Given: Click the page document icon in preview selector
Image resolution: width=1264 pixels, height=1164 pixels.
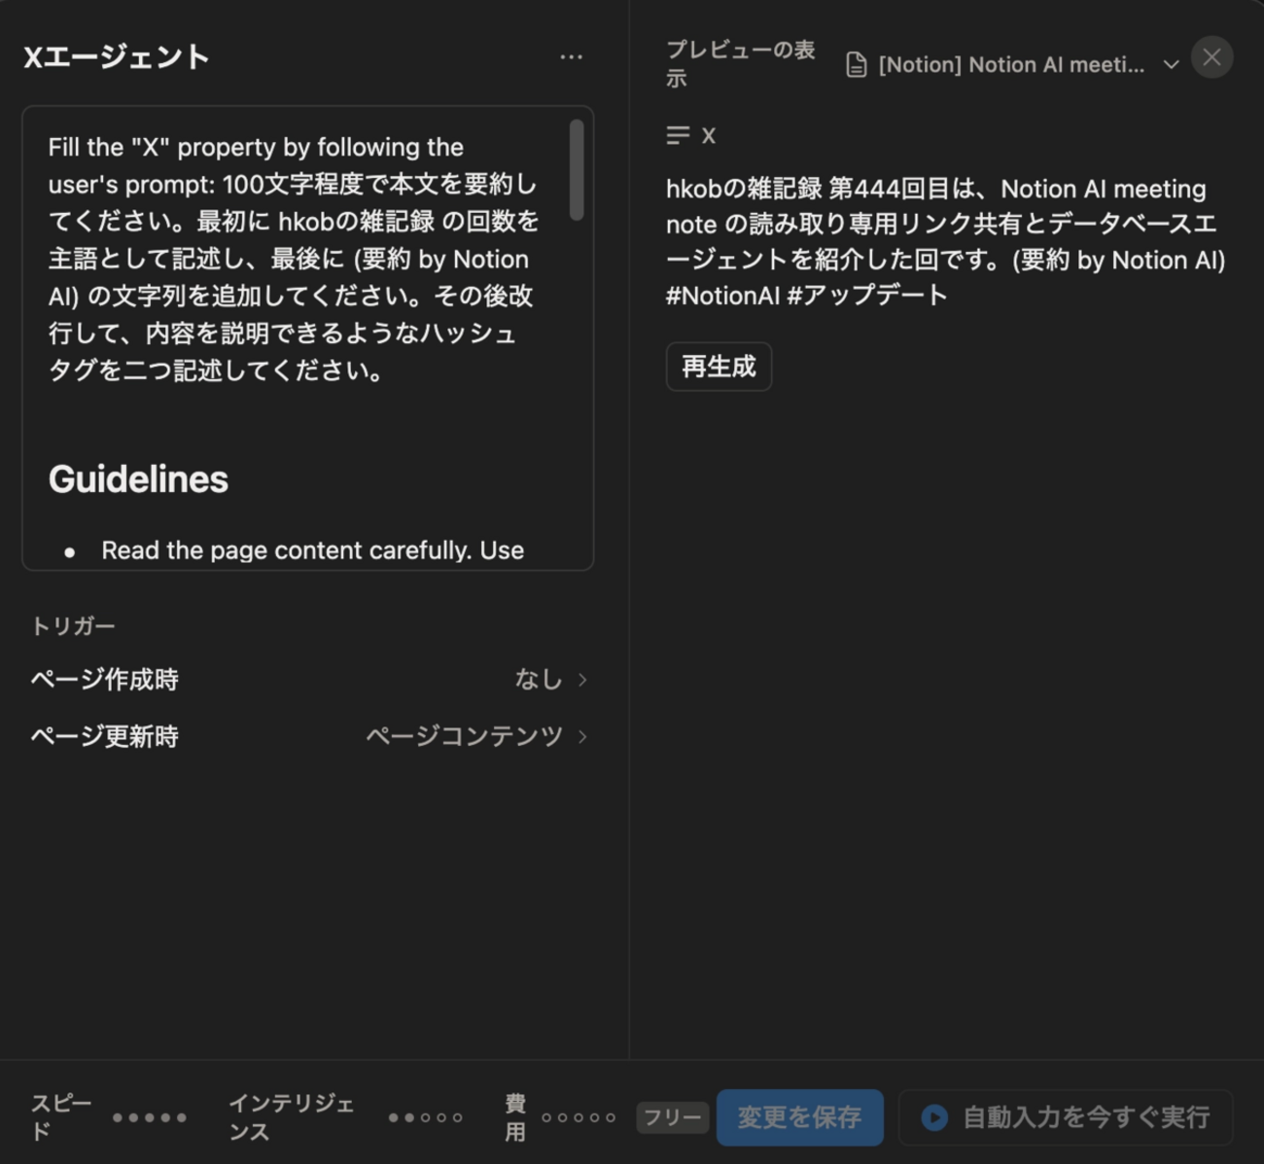Looking at the screenshot, I should tap(856, 65).
